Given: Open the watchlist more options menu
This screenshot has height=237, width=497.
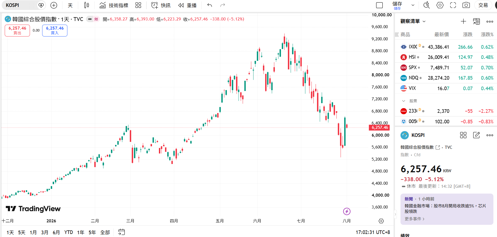Looking at the screenshot, I should tap(490, 21).
